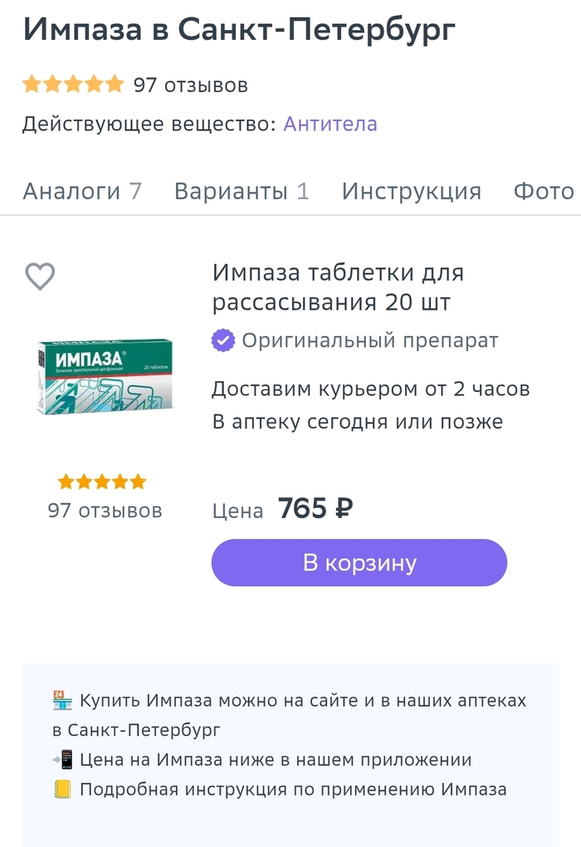
Task: Click the purple verified checkmark badge
Action: click(x=222, y=340)
